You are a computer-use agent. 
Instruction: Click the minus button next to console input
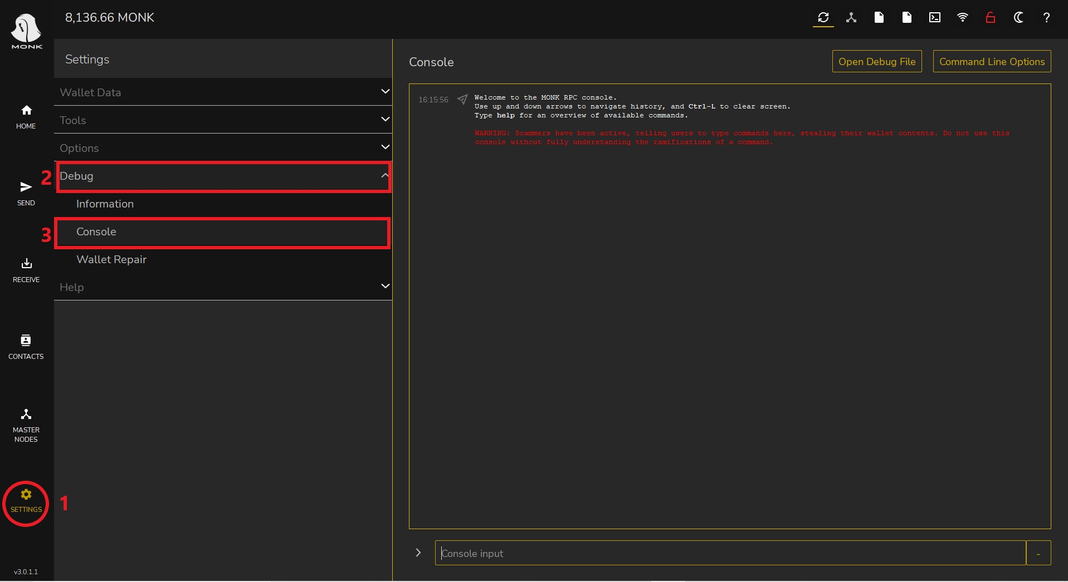point(1038,553)
